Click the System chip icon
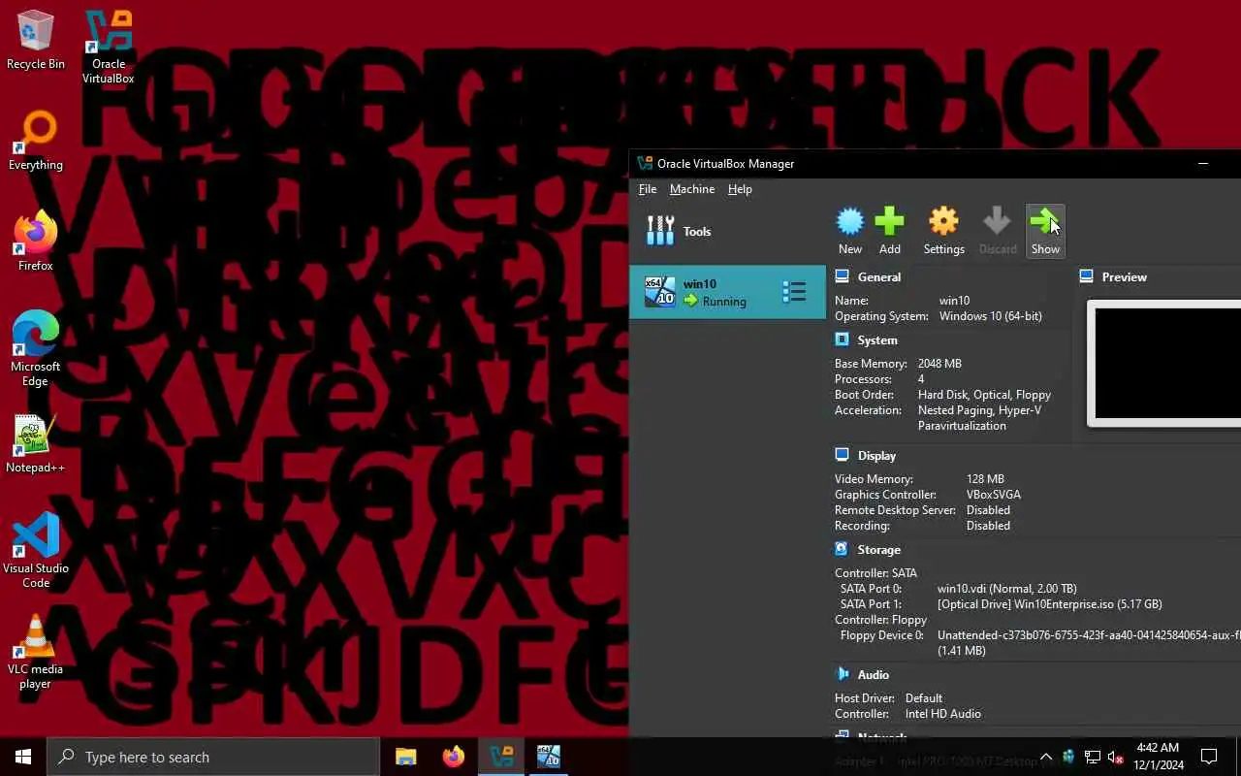 click(x=842, y=339)
